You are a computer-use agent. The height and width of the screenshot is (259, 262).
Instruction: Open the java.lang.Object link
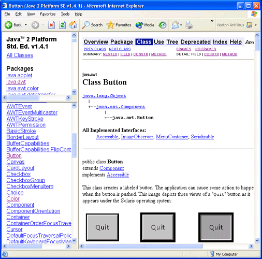tap(104, 96)
